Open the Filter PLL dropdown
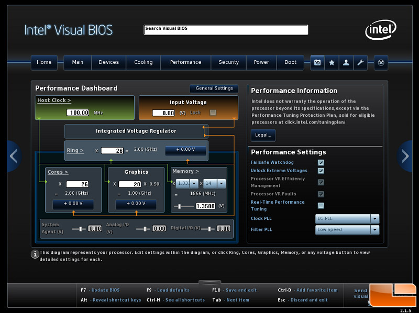 click(x=347, y=230)
